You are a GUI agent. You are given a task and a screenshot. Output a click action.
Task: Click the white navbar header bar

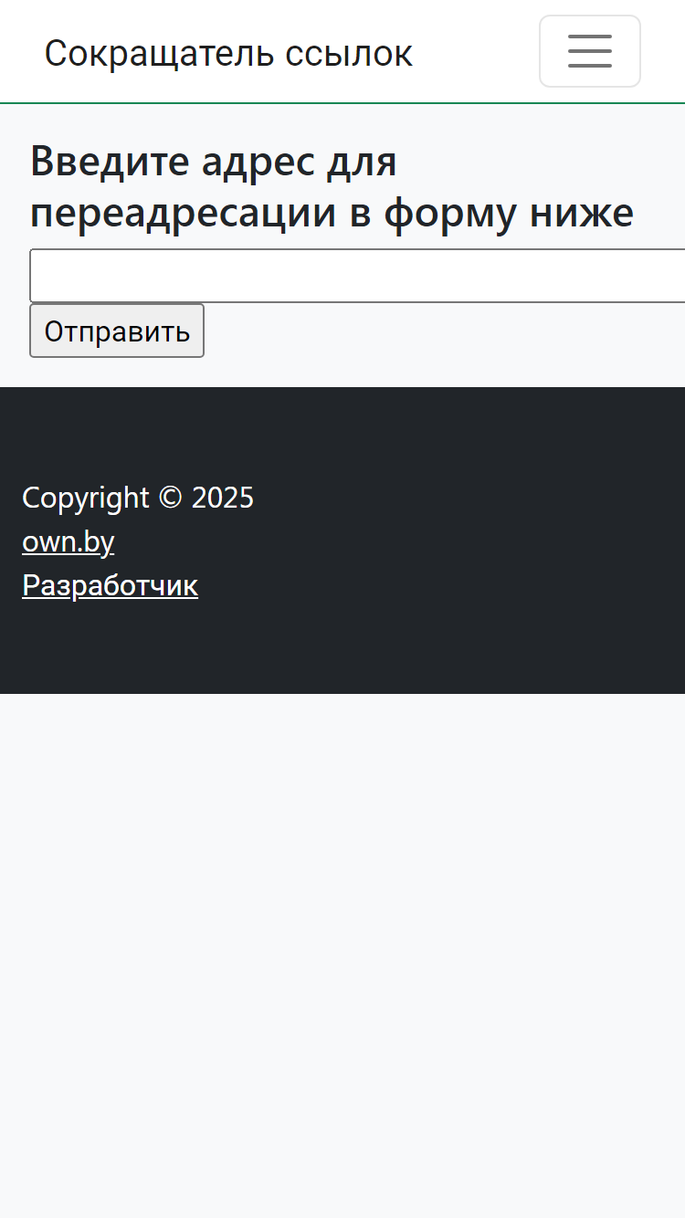tap(475, 51)
